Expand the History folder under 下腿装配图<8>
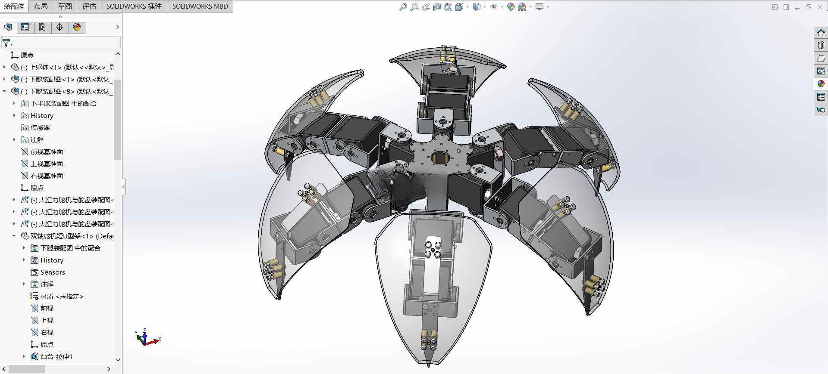Screen dimensions: 828x374 [x=14, y=115]
